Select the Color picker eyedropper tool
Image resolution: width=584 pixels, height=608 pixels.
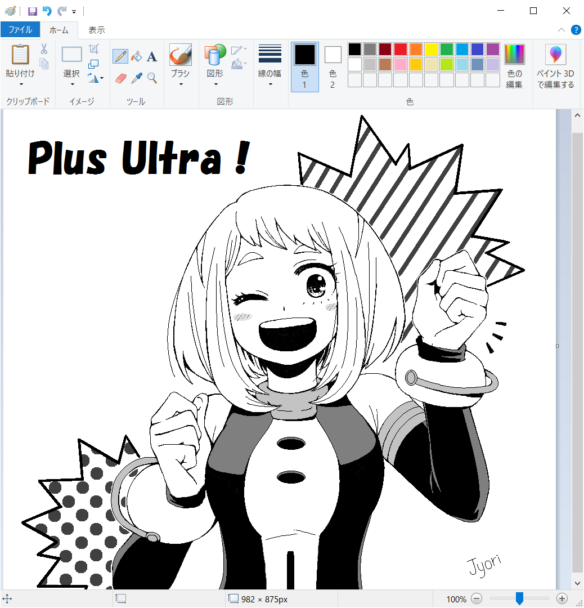(136, 78)
